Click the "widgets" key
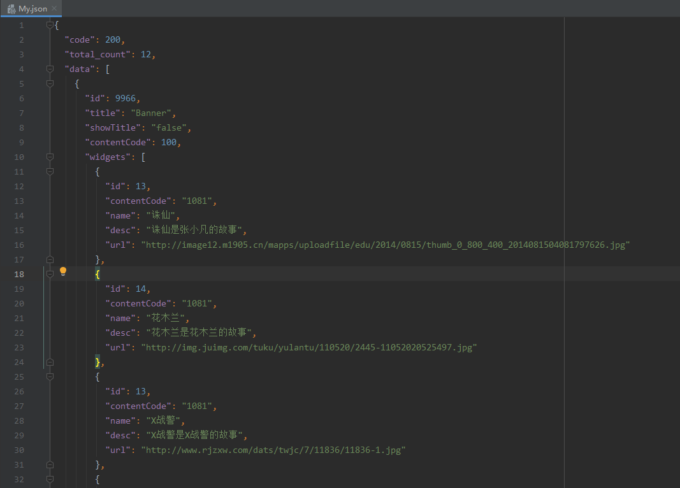This screenshot has width=680, height=488. pyautogui.click(x=108, y=157)
